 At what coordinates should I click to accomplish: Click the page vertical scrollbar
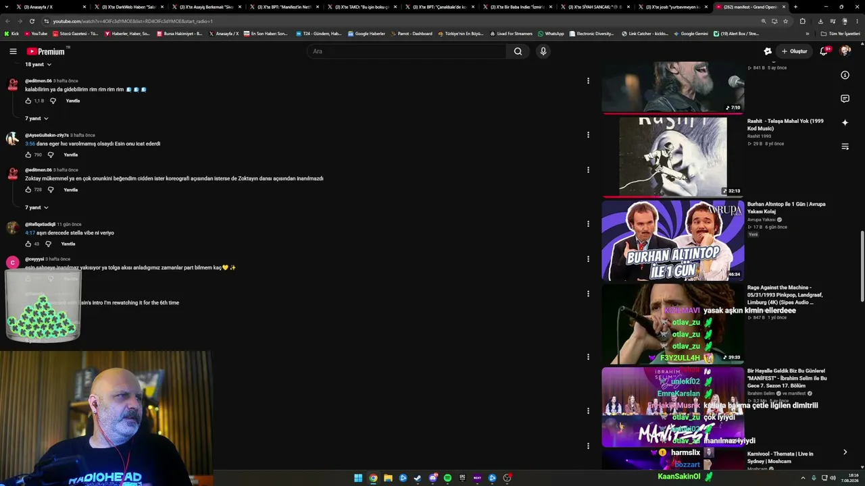[862, 267]
